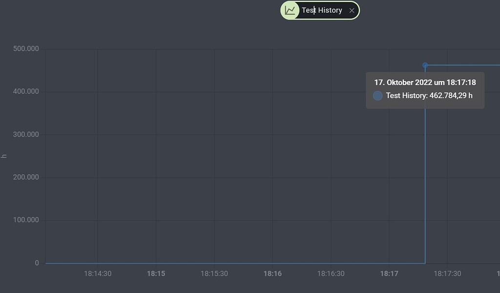Click the 18:14:30 time axis label
Screen dimensions: 500x293
[x=98, y=273]
